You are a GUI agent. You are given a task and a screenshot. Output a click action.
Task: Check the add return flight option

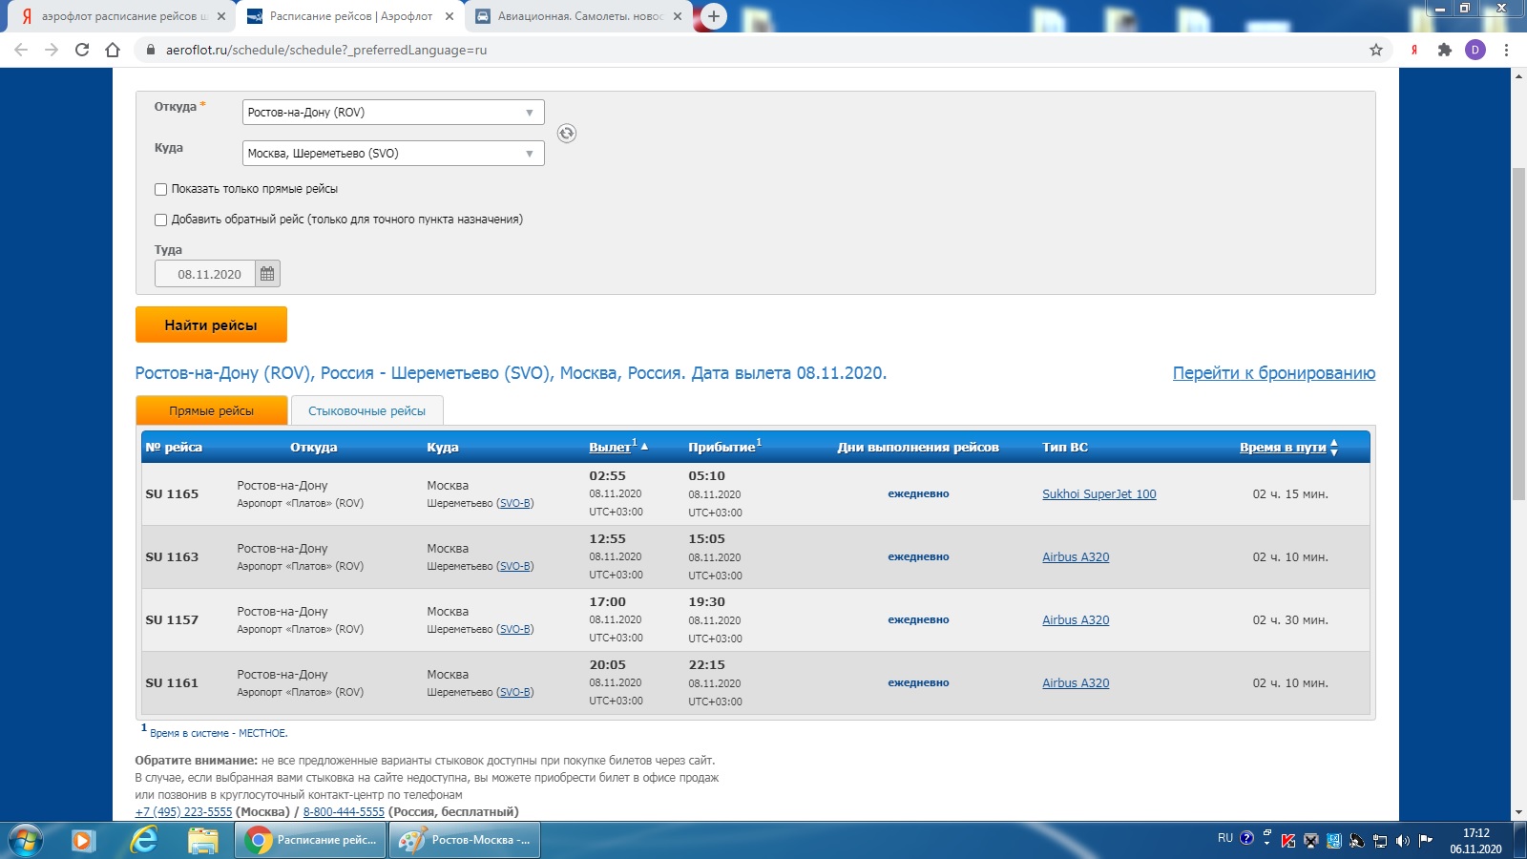pyautogui.click(x=160, y=220)
